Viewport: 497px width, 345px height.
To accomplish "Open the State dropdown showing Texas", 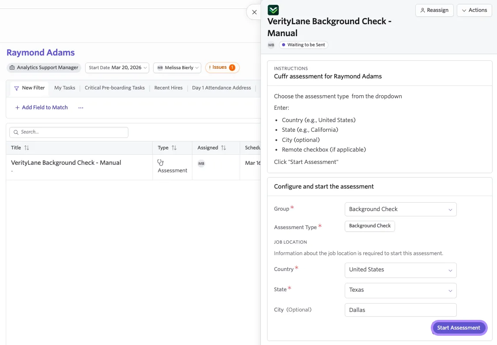I will [400, 290].
